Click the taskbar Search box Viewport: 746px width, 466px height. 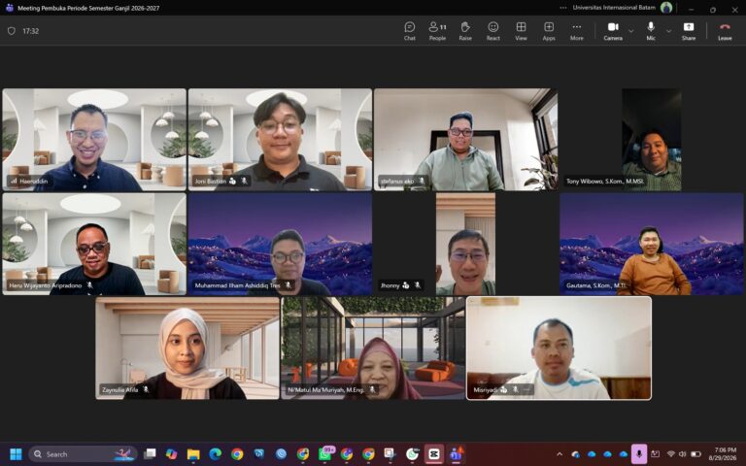click(x=84, y=454)
